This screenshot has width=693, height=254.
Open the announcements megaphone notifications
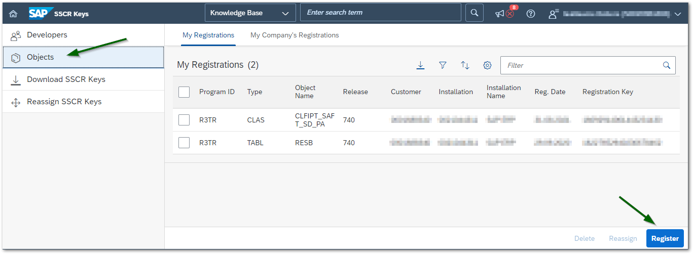point(500,14)
